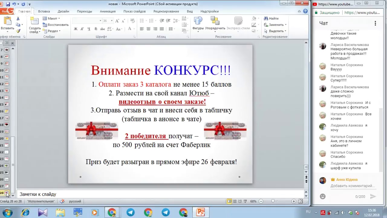
Task: Open the Переходы ribbon tab
Action: 84,11
